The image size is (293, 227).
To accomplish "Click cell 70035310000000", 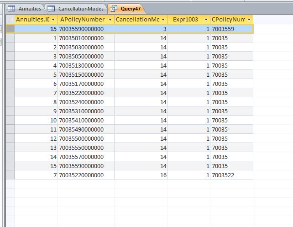I will tap(86, 111).
